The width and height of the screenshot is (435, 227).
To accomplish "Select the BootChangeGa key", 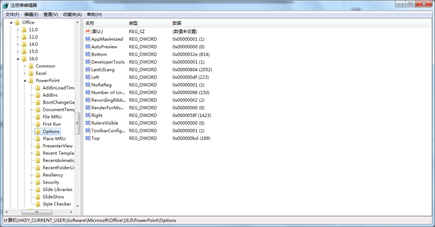I will (x=58, y=102).
